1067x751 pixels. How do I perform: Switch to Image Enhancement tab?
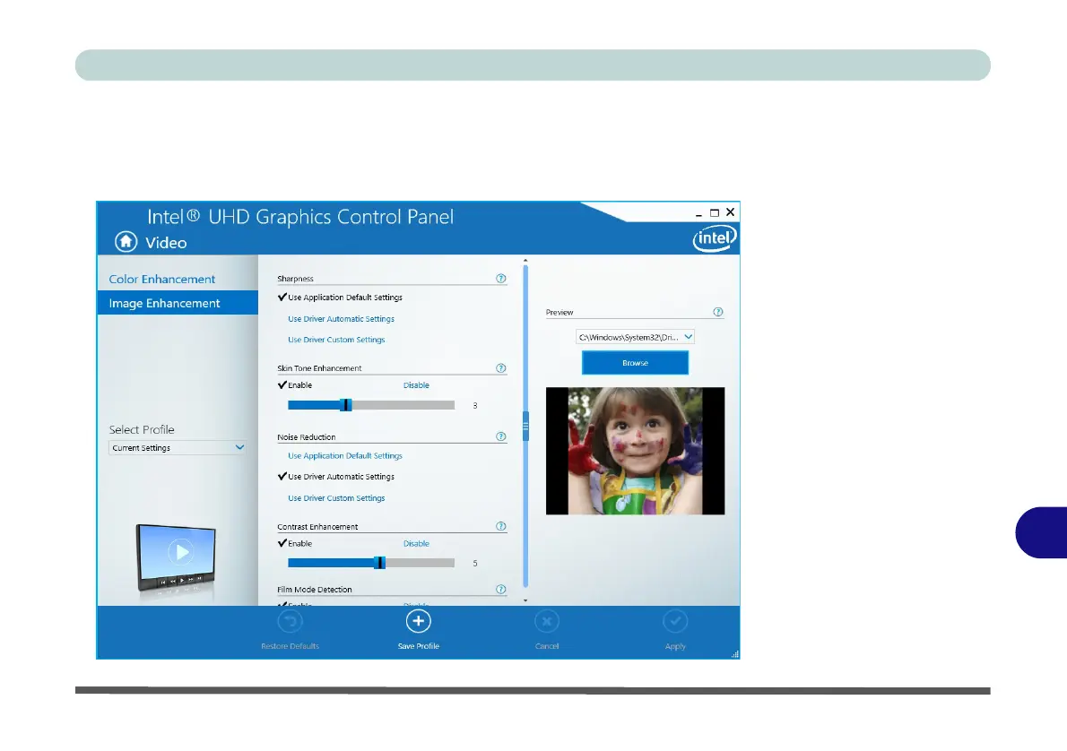[178, 303]
